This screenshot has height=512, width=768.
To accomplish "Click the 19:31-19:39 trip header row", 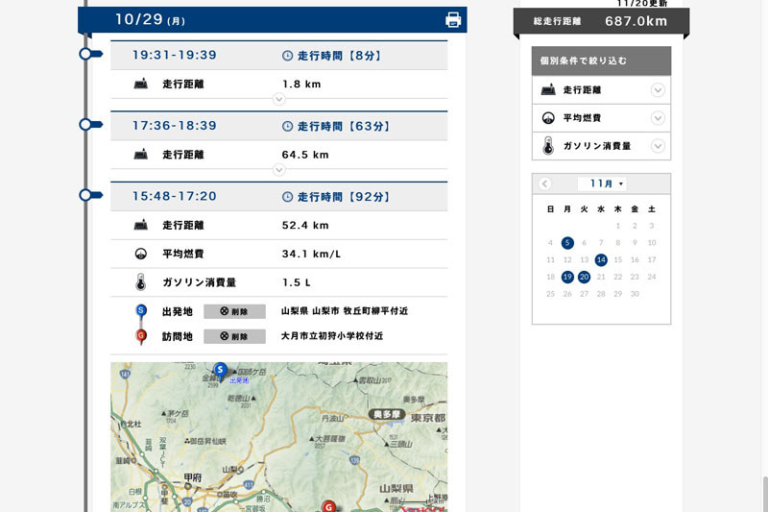I will point(278,56).
